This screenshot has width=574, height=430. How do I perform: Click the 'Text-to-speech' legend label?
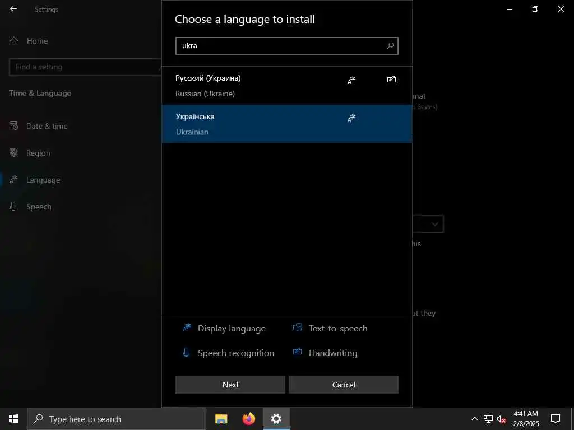click(338, 328)
